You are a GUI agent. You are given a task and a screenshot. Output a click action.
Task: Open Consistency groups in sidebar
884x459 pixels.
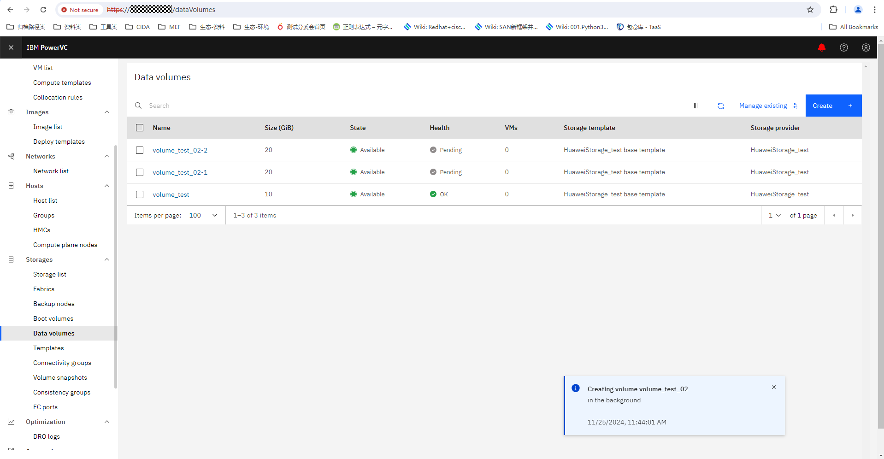point(62,392)
